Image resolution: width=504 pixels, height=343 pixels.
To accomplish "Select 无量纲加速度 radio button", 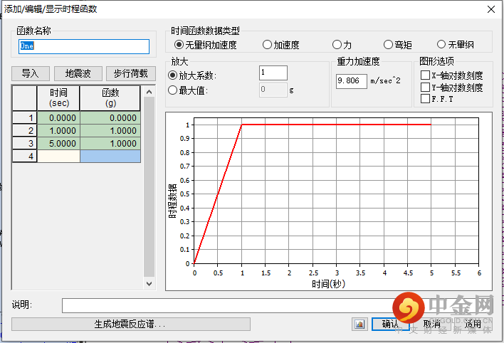I will [x=179, y=45].
